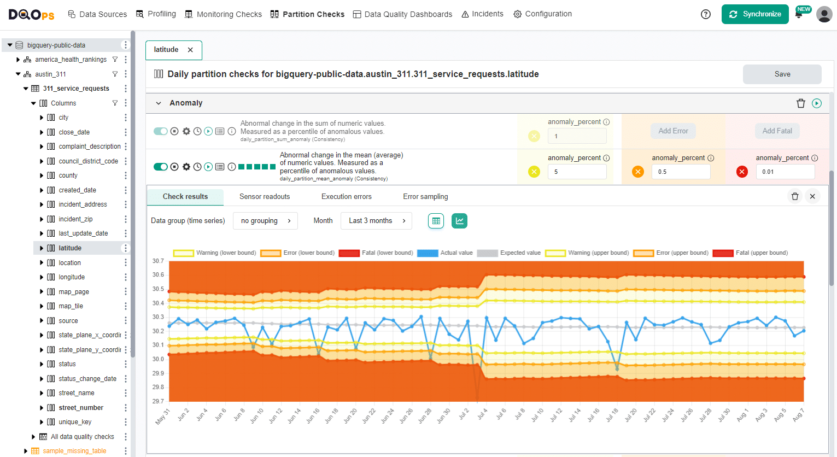Switch results to table view
Image resolution: width=837 pixels, height=457 pixels.
[x=436, y=221]
